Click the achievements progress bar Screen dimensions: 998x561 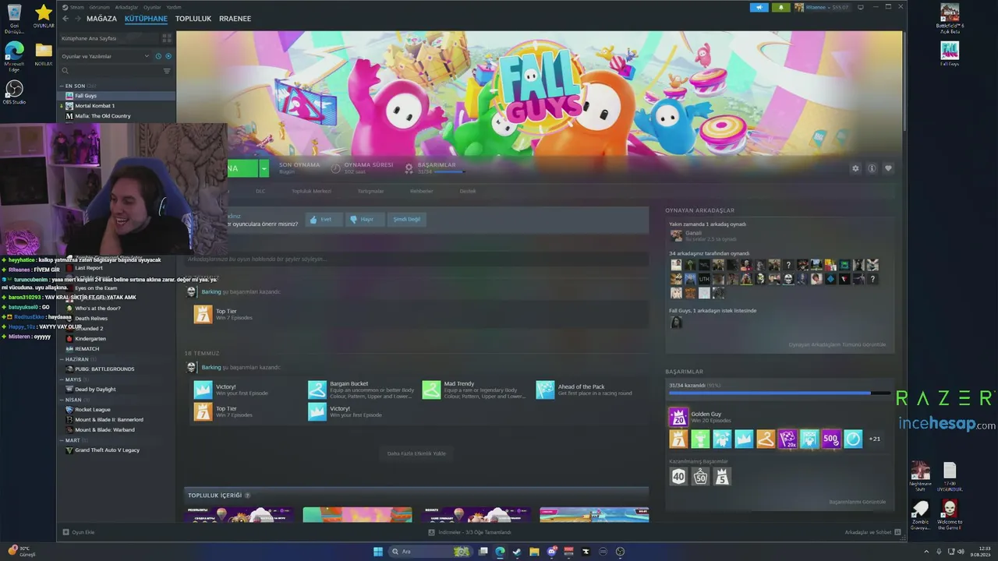(778, 393)
